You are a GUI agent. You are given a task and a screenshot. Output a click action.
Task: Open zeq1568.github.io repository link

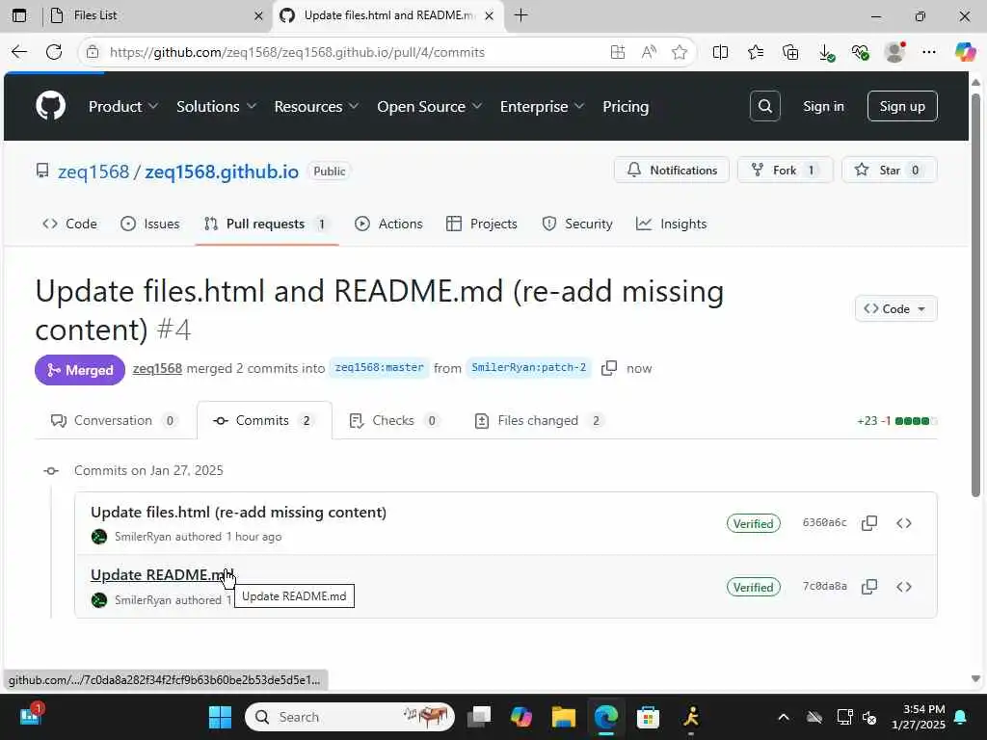[x=222, y=172]
